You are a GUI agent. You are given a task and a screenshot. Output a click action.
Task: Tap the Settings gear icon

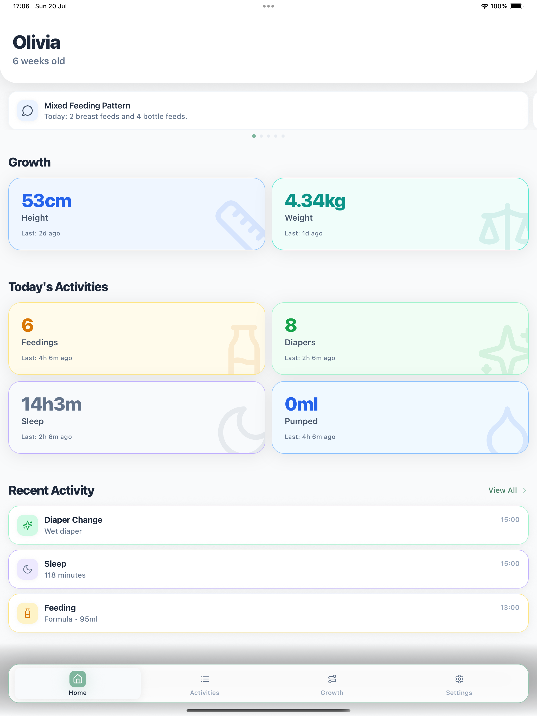point(459,679)
